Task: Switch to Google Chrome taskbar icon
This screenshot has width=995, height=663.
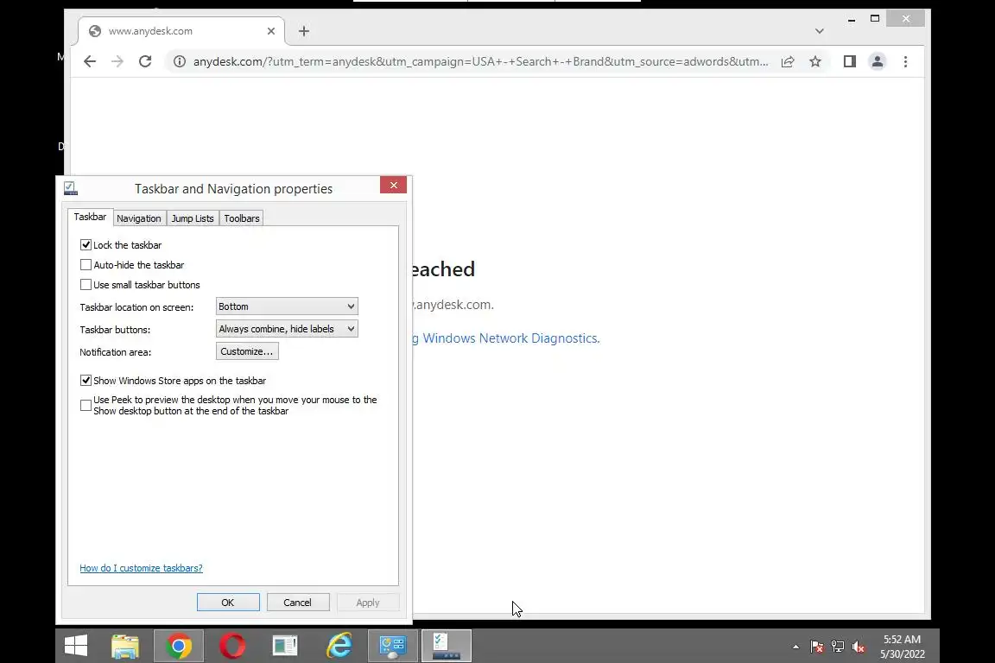Action: 179,646
